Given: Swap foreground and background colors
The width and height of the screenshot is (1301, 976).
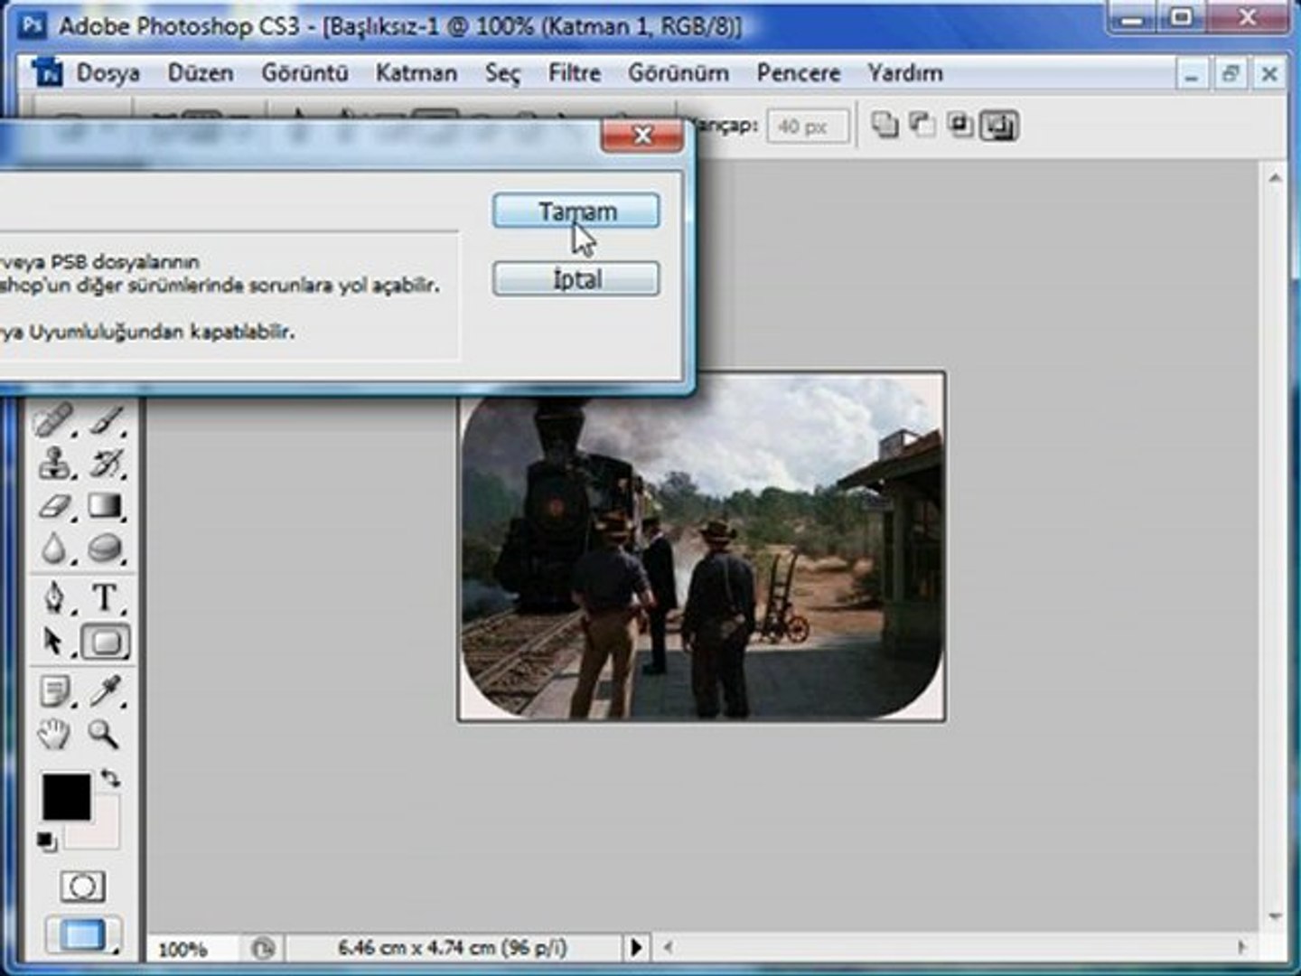Looking at the screenshot, I should pos(110,778).
